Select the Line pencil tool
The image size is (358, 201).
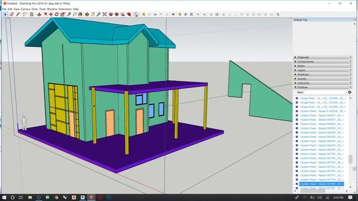coord(18,15)
